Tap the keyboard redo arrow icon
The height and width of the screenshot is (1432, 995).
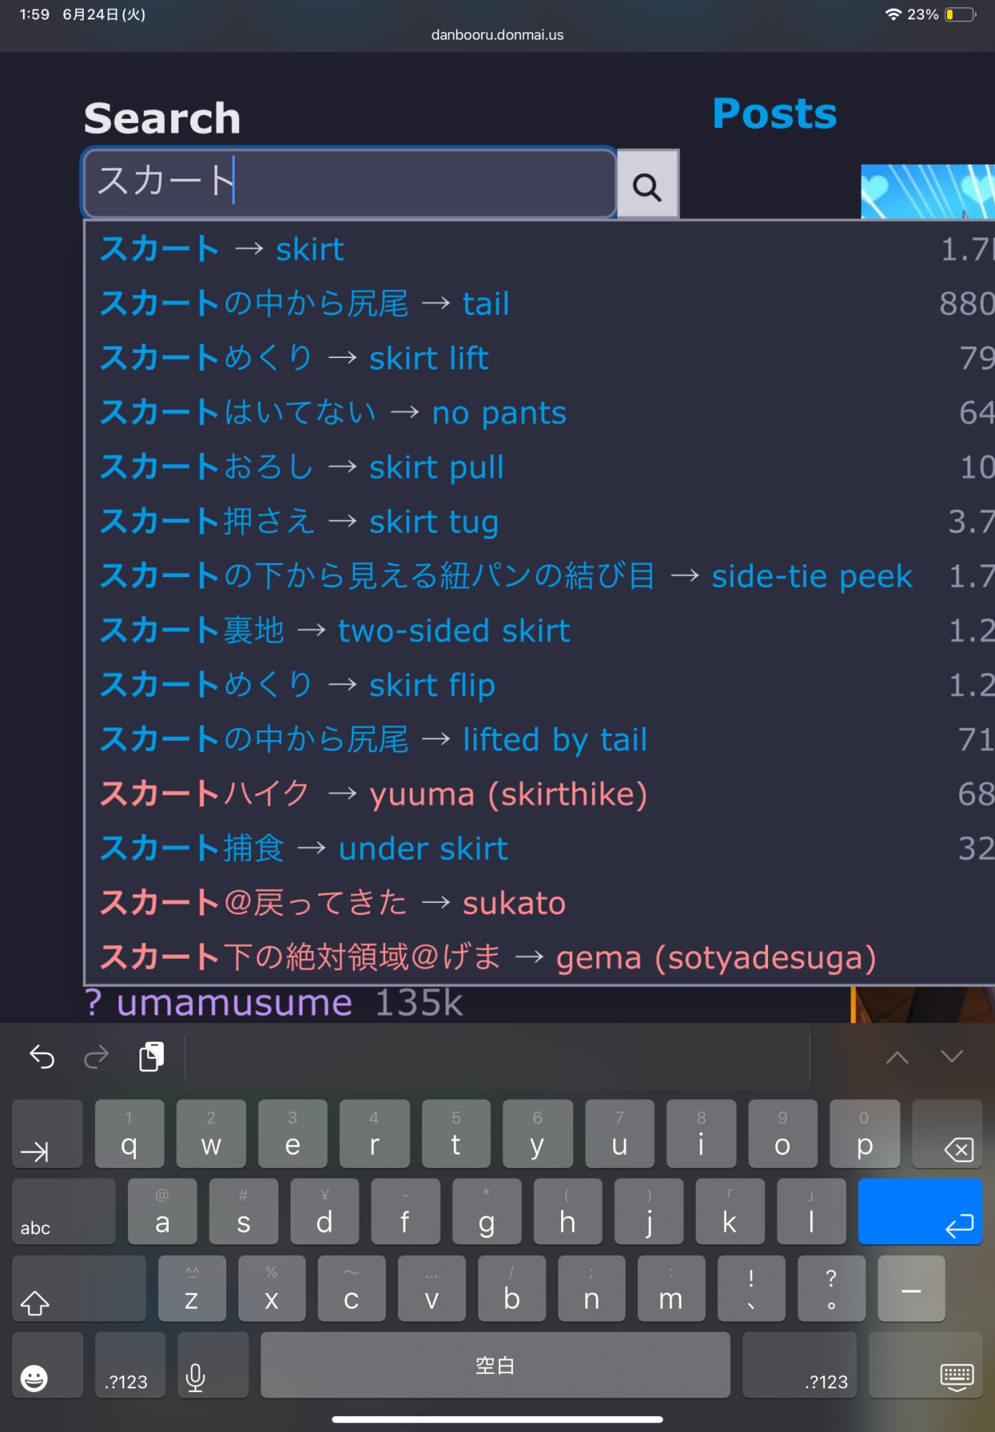point(97,1057)
